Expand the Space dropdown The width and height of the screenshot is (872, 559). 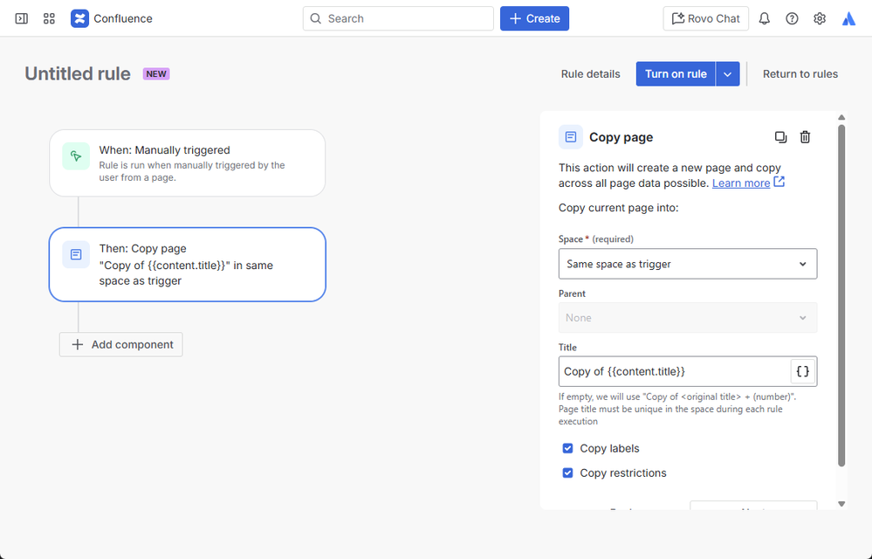[x=687, y=264]
